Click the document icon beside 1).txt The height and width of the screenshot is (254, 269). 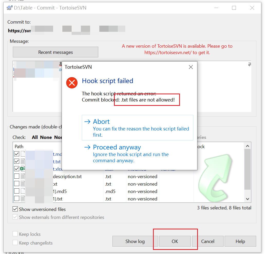(x=23, y=199)
